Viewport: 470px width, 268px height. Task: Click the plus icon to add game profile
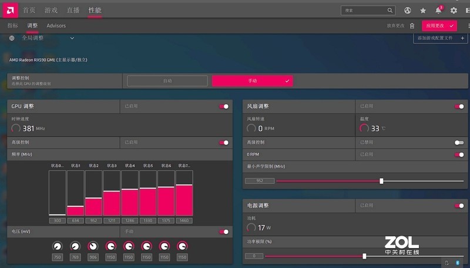click(462, 38)
